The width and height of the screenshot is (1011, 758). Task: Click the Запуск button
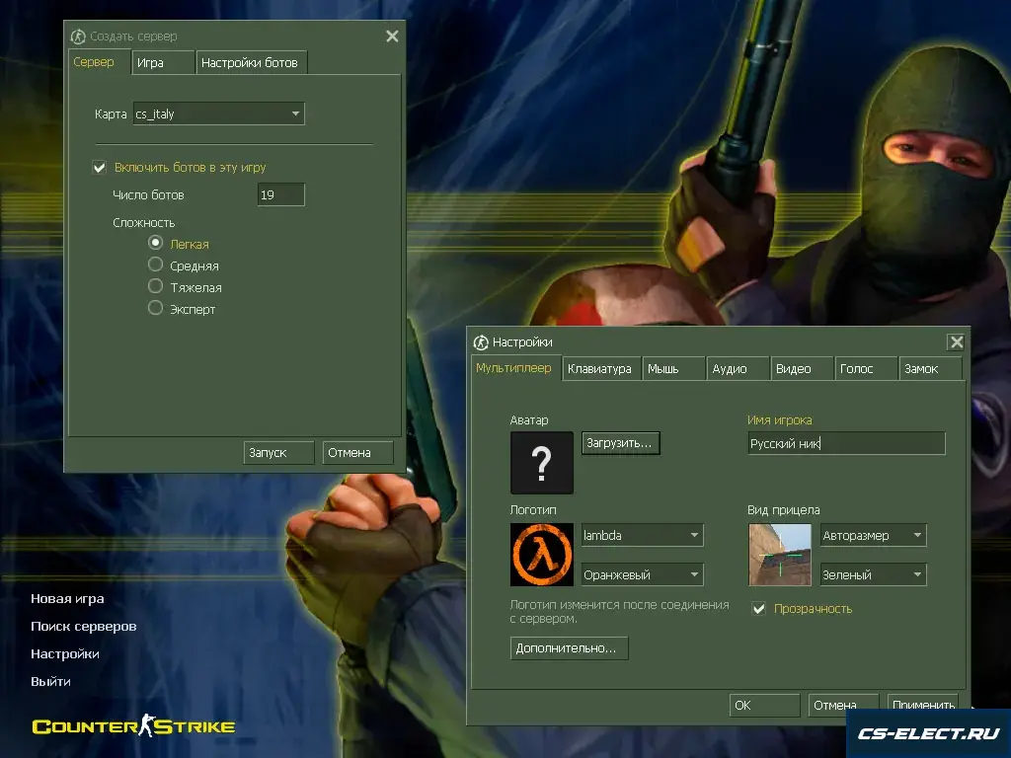(279, 452)
